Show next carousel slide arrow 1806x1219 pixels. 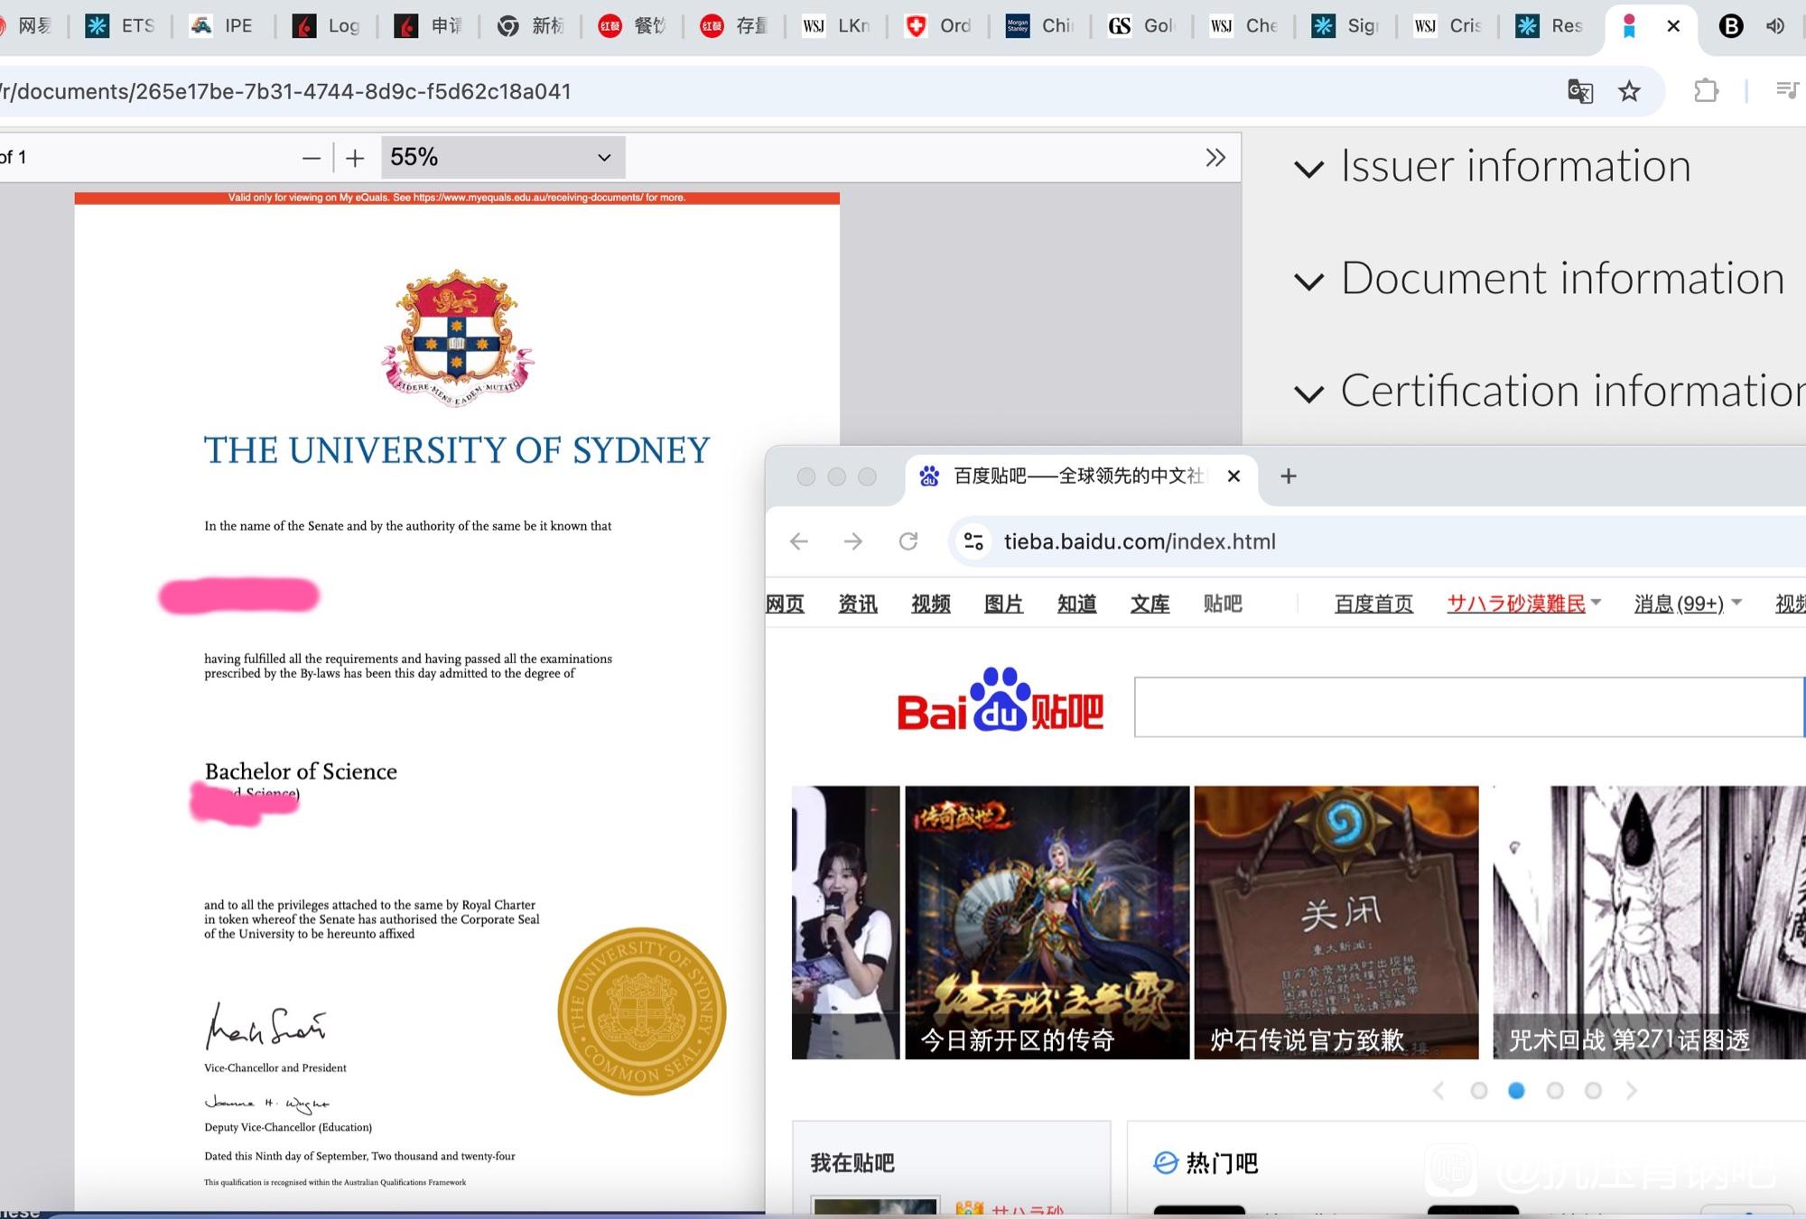(x=1632, y=1091)
